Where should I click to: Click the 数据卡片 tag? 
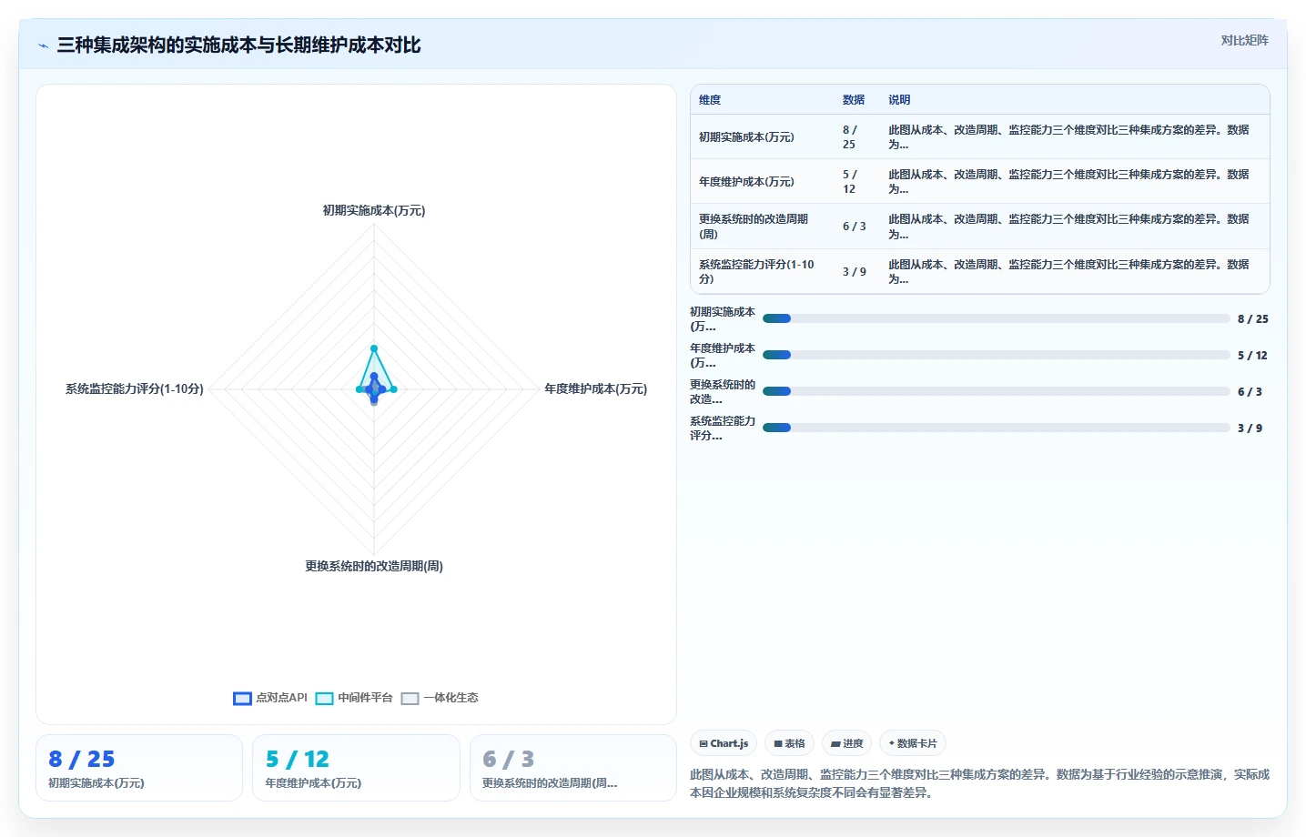tap(913, 743)
